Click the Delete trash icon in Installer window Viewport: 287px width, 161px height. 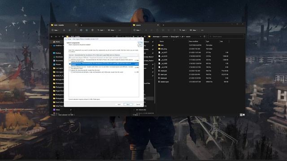(x=92, y=30)
